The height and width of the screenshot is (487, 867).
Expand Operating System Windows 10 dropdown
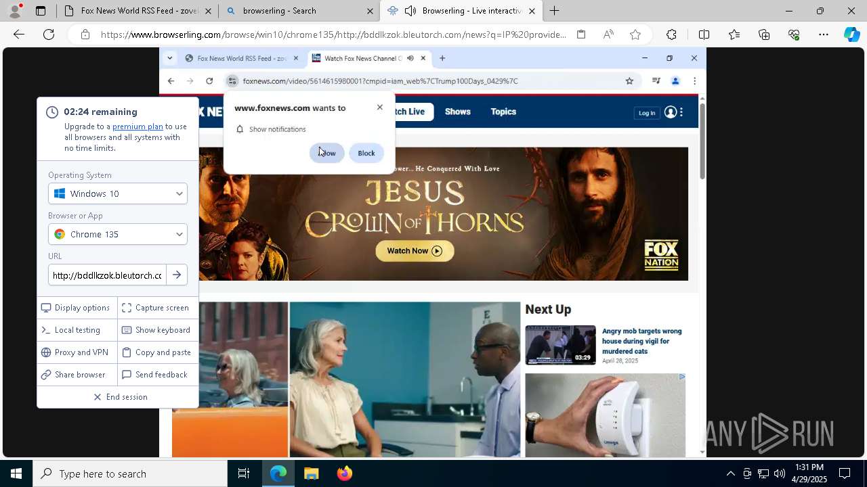[118, 193]
